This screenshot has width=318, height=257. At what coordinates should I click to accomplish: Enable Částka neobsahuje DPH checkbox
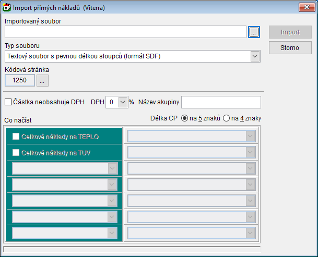click(x=8, y=102)
